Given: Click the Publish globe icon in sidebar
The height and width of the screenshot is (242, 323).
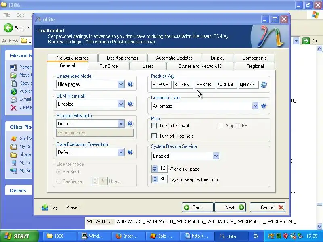Looking at the screenshot, I should [14, 92].
